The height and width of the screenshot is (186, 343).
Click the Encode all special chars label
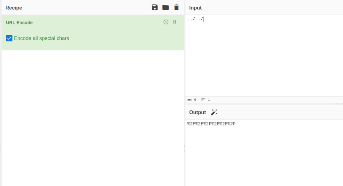tap(42, 38)
